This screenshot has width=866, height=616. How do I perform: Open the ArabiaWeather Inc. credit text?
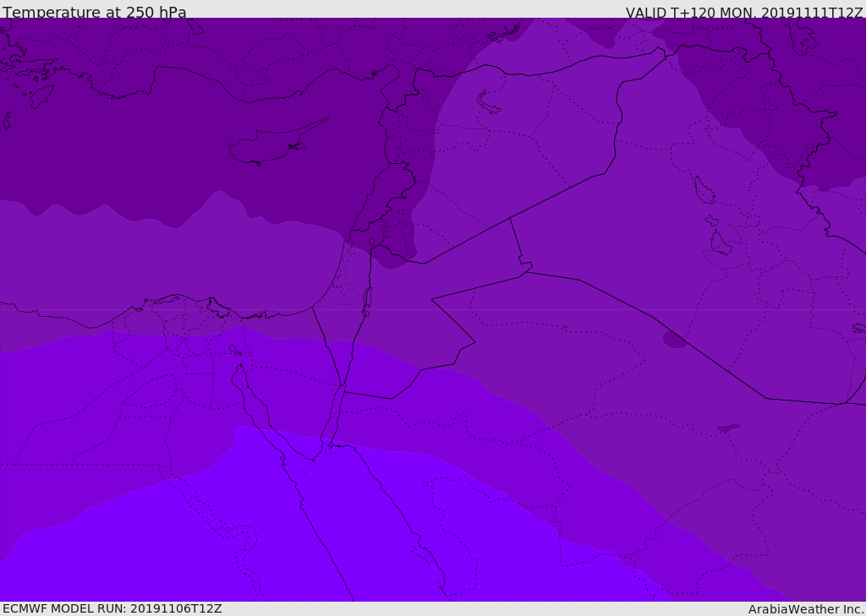coord(805,609)
